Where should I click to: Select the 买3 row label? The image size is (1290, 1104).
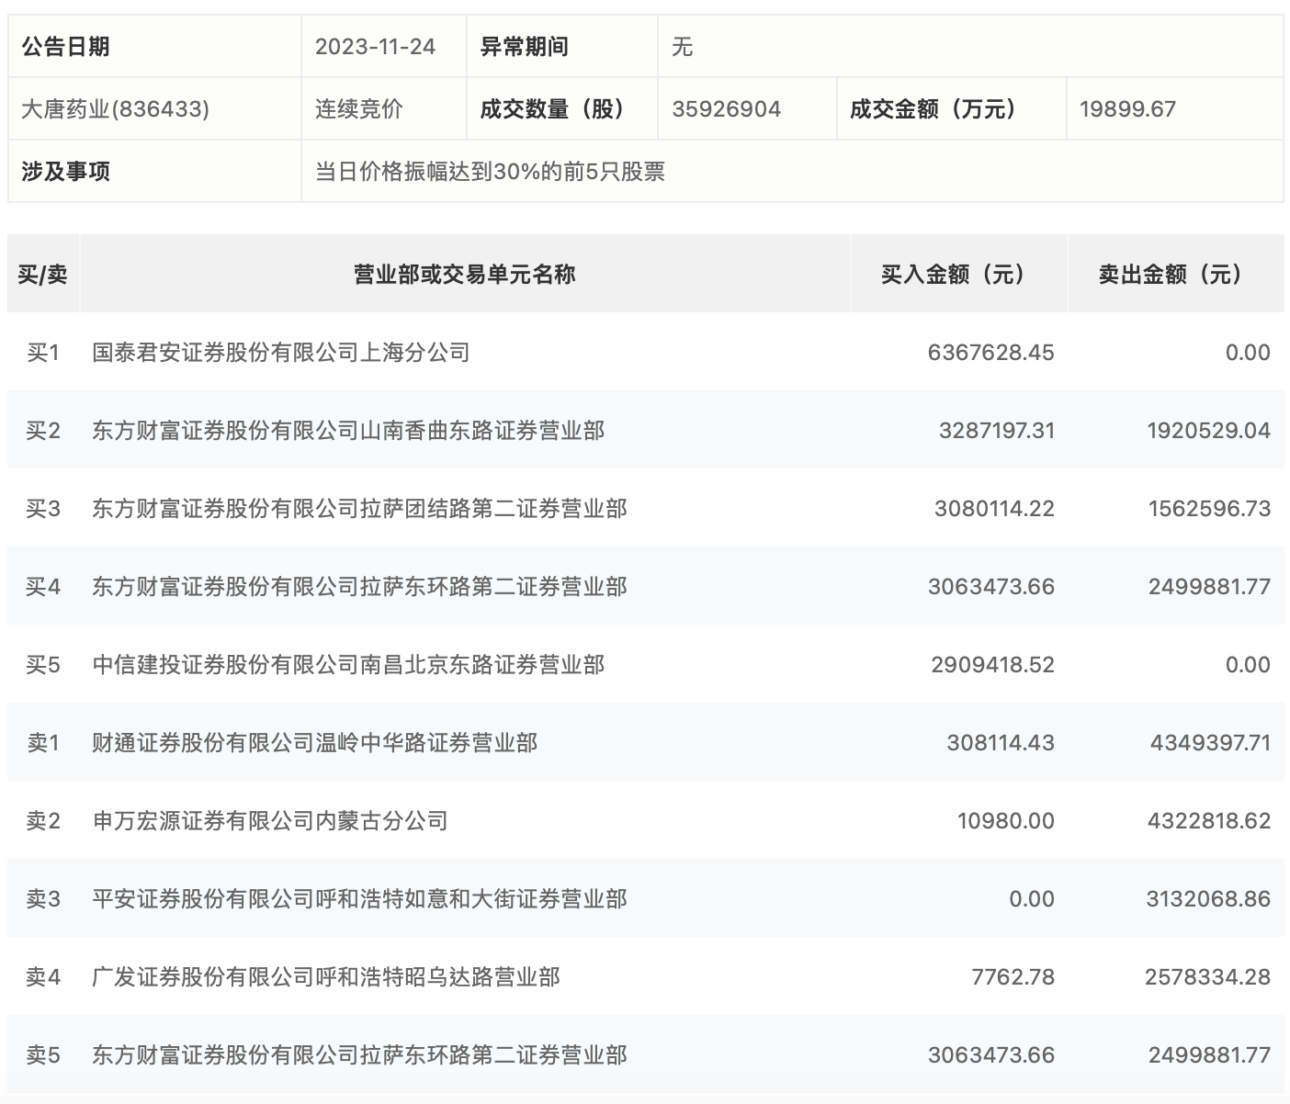(x=43, y=509)
